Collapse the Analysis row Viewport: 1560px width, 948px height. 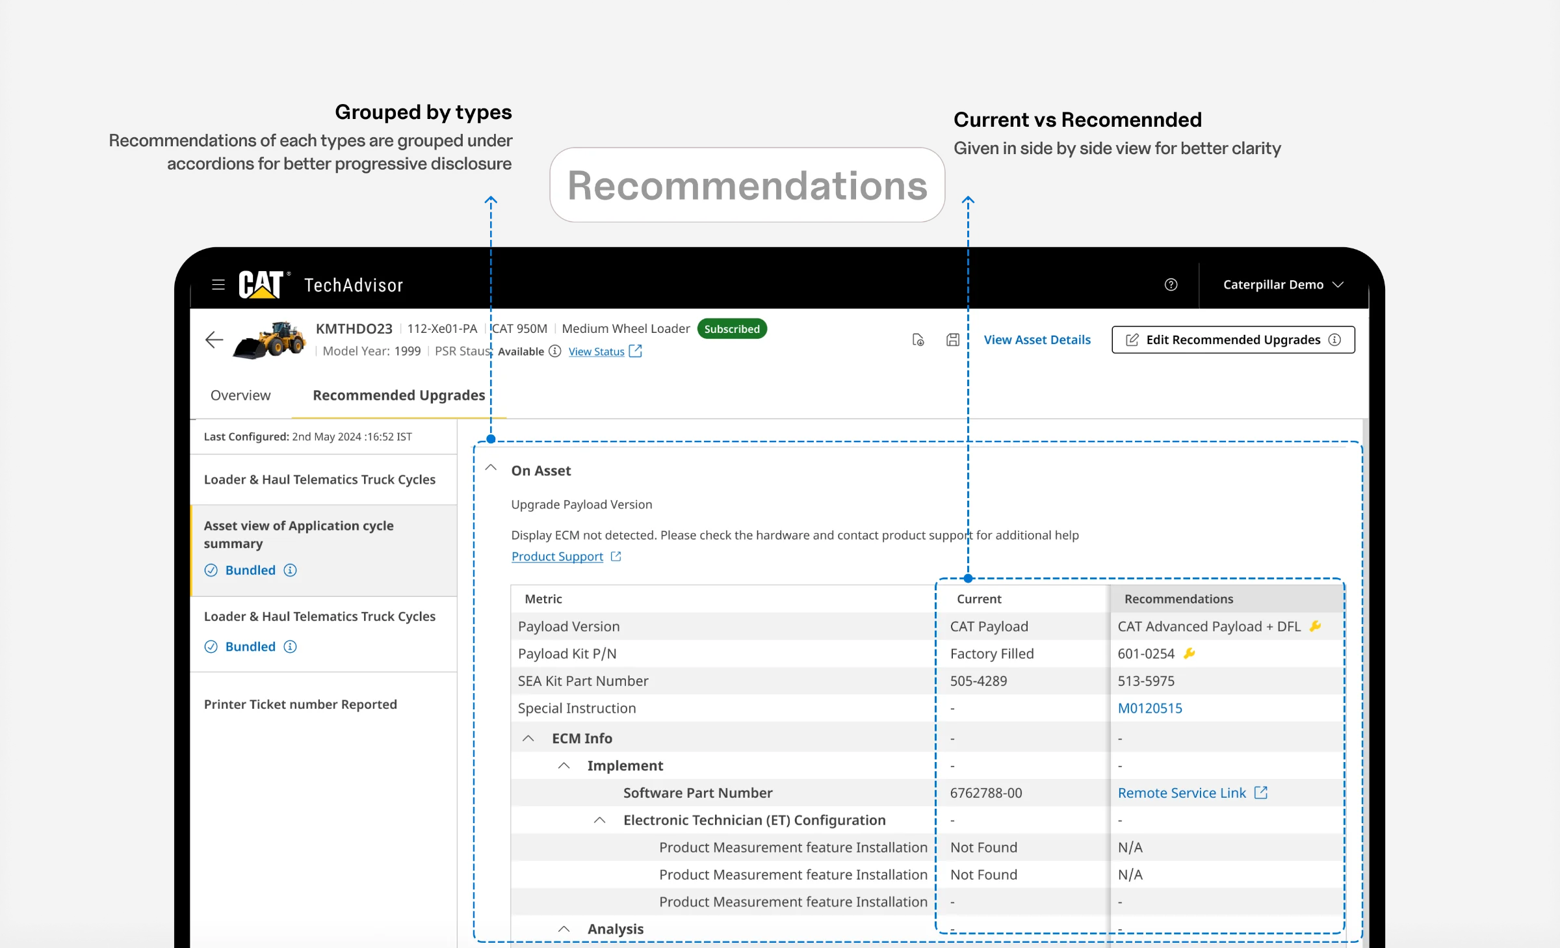(564, 929)
